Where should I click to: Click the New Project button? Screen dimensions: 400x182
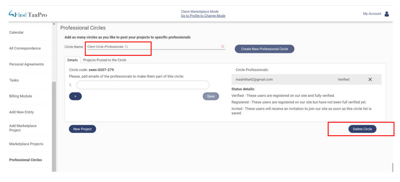[x=82, y=129]
